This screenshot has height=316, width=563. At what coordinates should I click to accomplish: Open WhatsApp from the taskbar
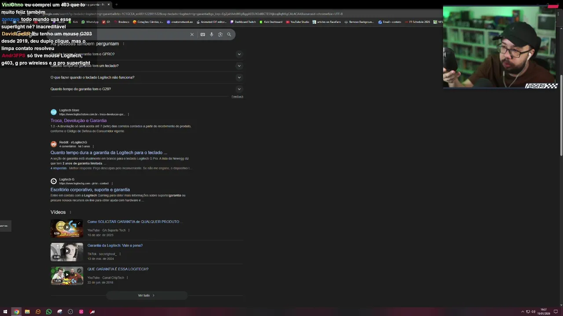click(49, 312)
